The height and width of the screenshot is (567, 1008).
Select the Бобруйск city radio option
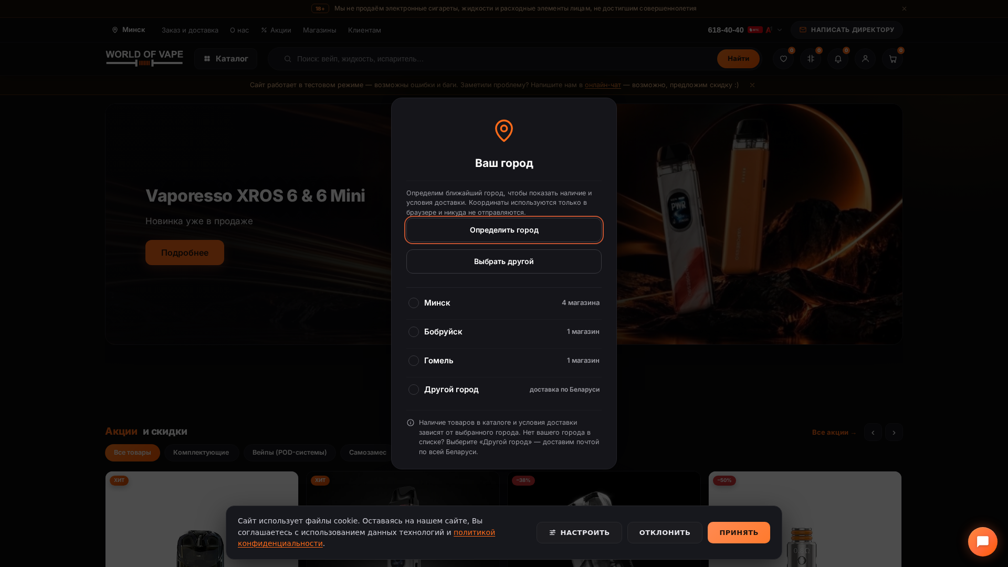click(x=414, y=332)
